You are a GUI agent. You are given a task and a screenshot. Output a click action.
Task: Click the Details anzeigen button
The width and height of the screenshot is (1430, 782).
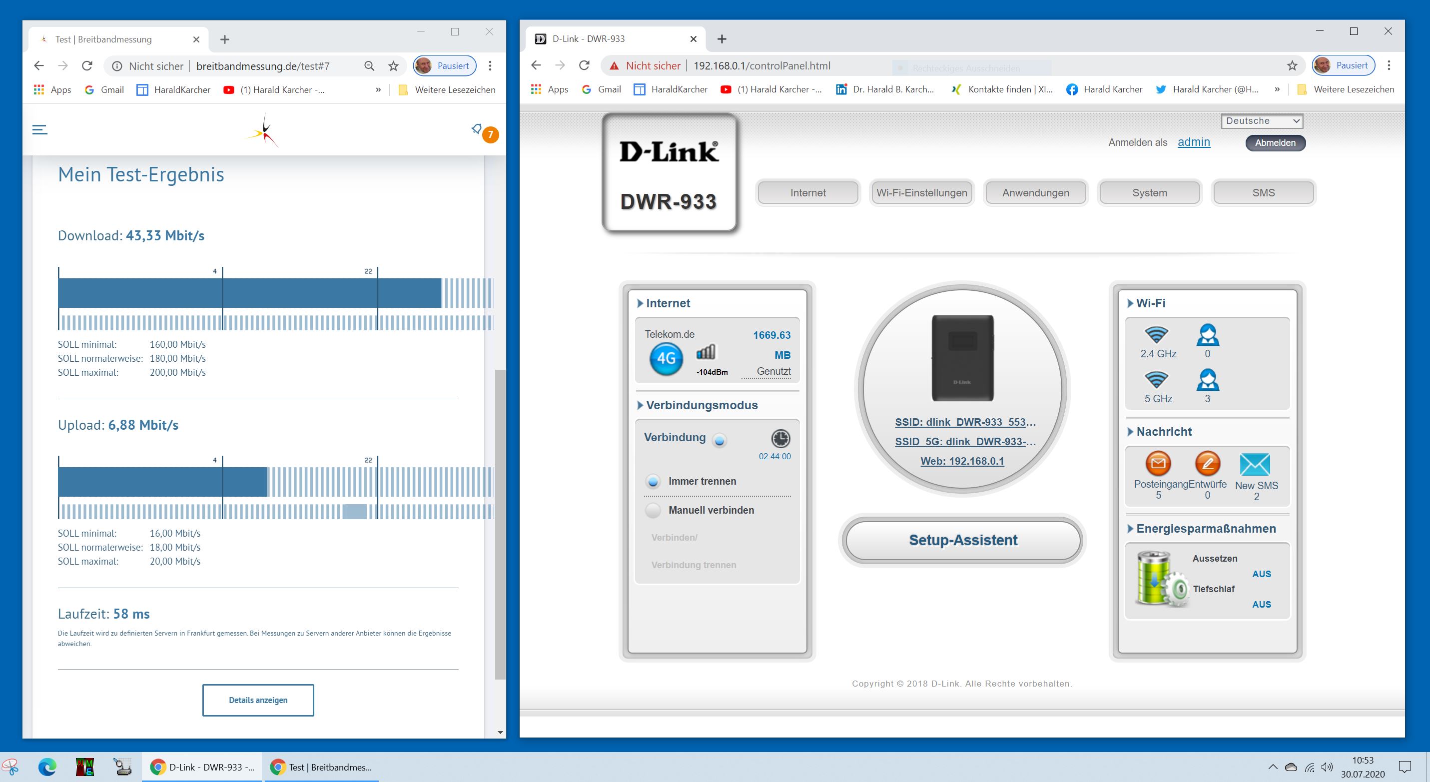coord(258,700)
